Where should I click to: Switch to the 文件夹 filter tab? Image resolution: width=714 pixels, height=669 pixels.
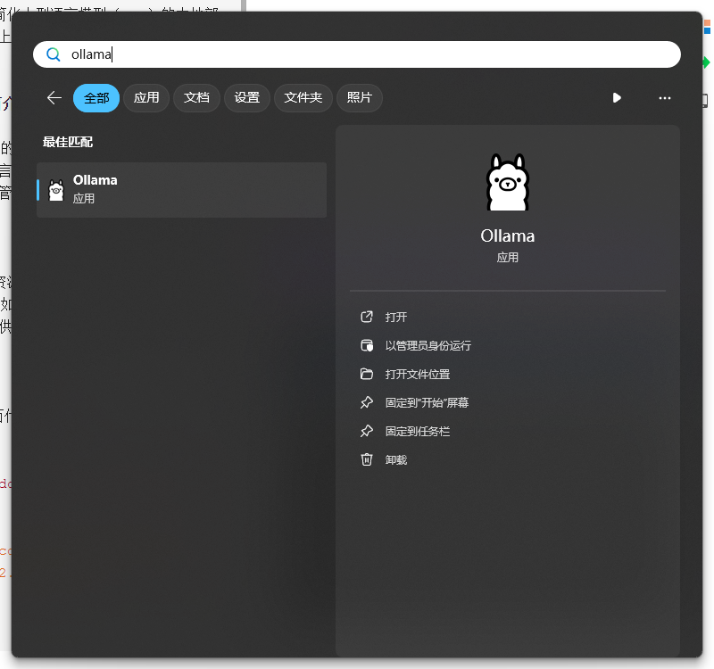(303, 98)
